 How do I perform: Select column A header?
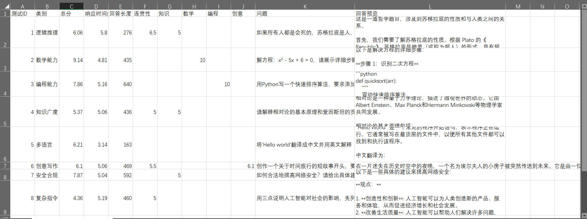tap(22, 6)
